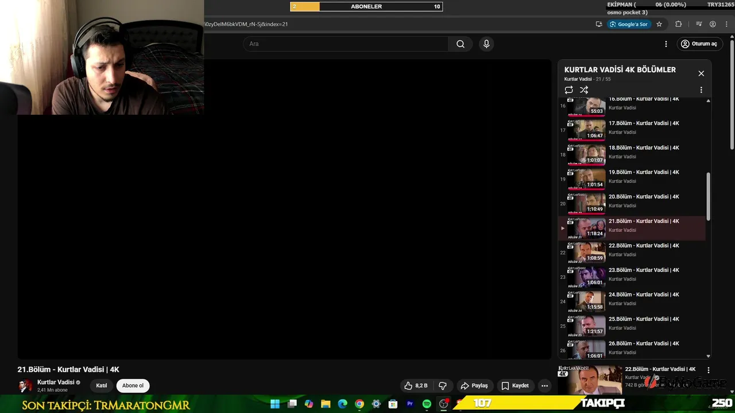Screen dimensions: 735x413
Task: Launch Copilot from the taskbar
Action: [x=309, y=404]
